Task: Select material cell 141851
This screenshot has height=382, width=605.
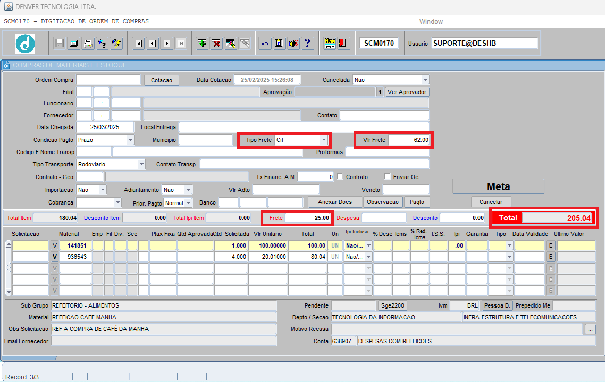Action: (x=75, y=245)
